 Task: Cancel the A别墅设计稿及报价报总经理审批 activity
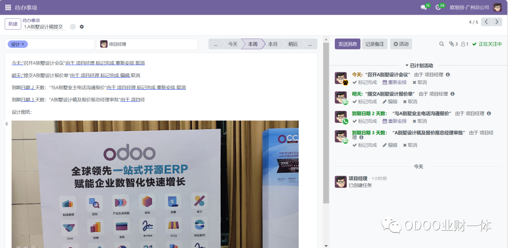410,145
